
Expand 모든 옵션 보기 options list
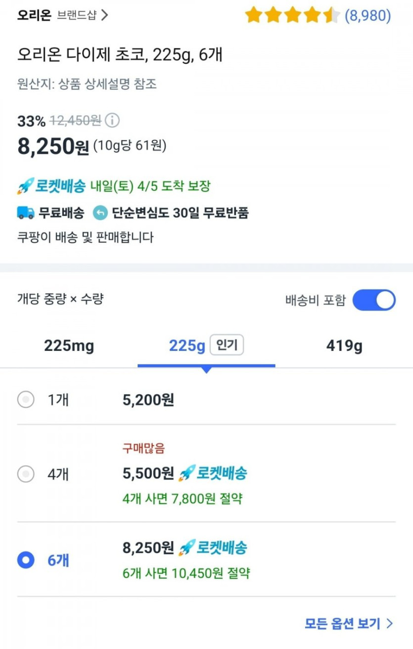point(349,623)
